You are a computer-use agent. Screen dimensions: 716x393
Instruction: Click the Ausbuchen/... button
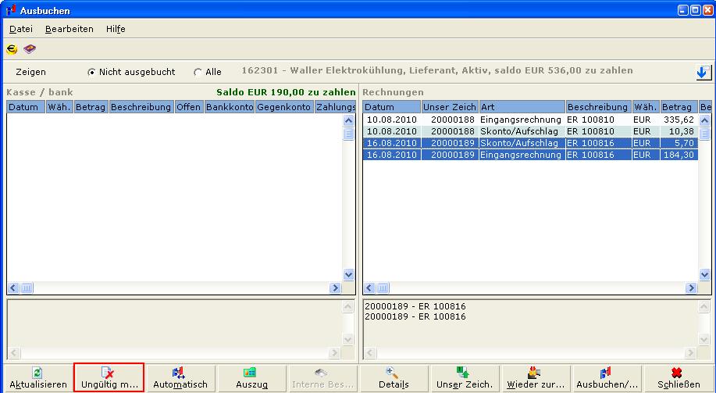click(607, 378)
